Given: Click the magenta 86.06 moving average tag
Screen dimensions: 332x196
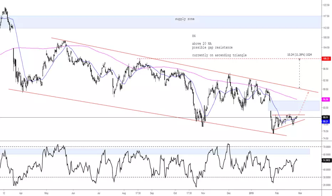Looking at the screenshot, I should click(x=326, y=99).
